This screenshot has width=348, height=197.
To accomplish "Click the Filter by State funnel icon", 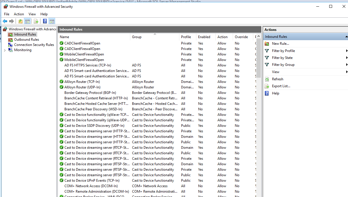I will click(267, 57).
